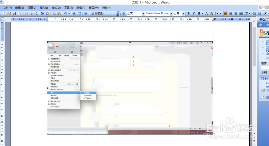The width and height of the screenshot is (269, 146).
Task: Click the 阅读(R) reading layout button
Action: pyautogui.click(x=97, y=13)
